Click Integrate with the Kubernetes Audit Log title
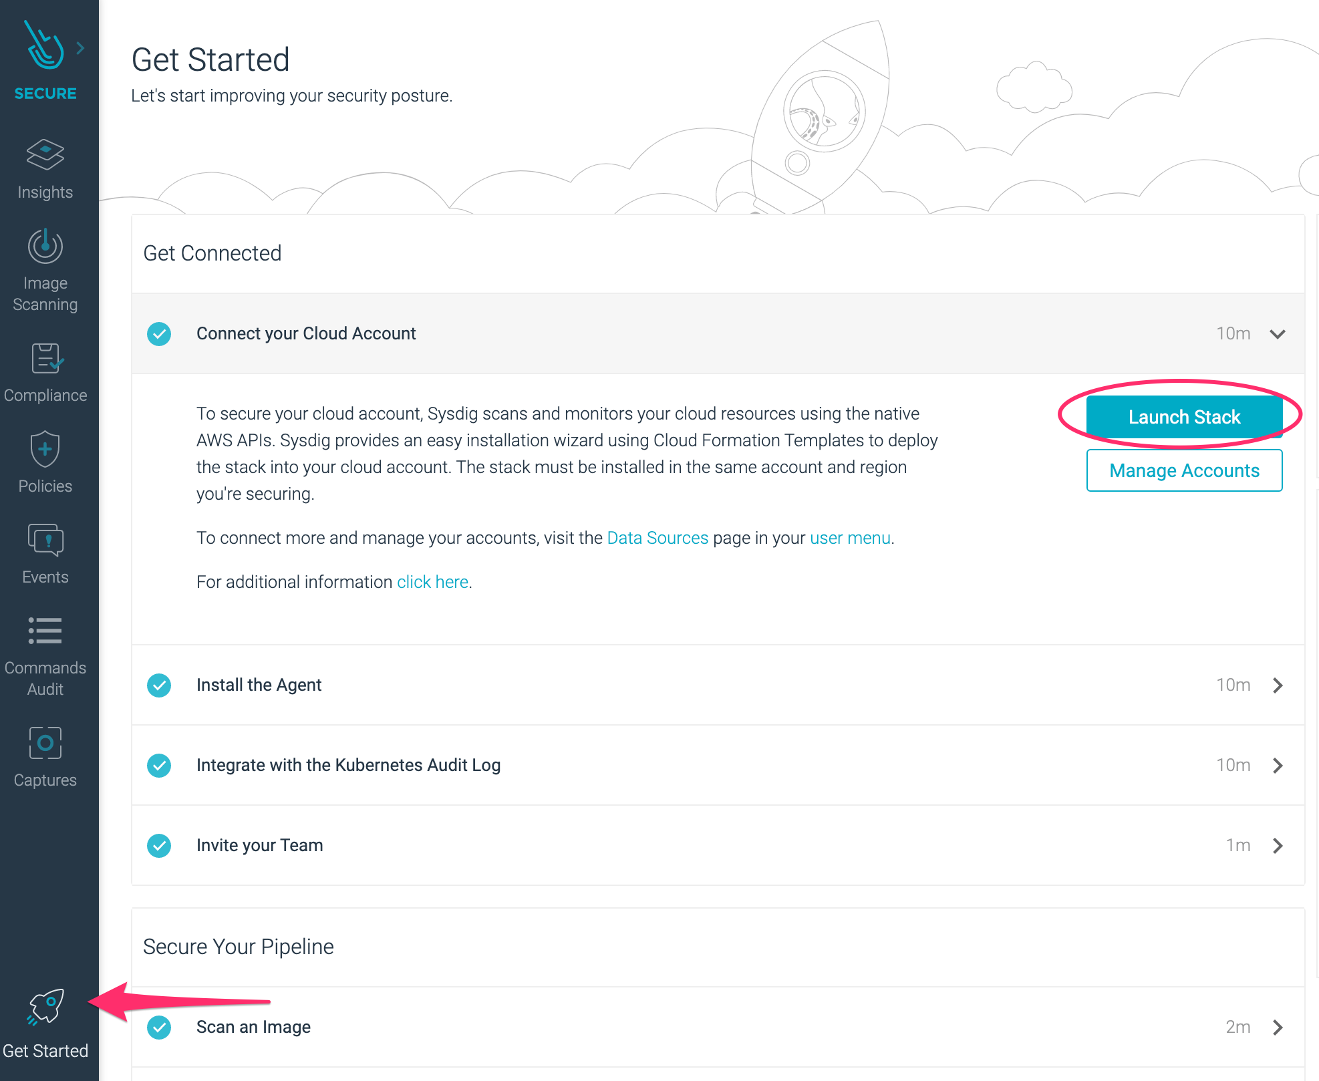1319x1081 pixels. 348,765
